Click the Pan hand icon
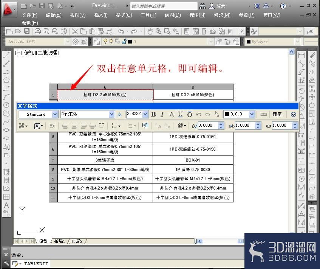The width and height of the screenshot is (320, 269). pos(150,31)
